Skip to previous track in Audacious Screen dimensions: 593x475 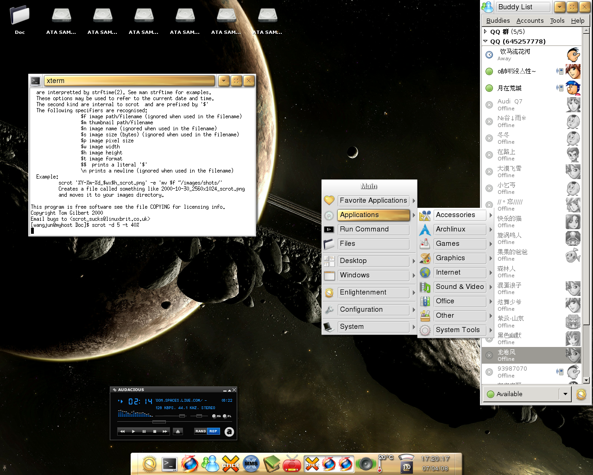pos(122,431)
